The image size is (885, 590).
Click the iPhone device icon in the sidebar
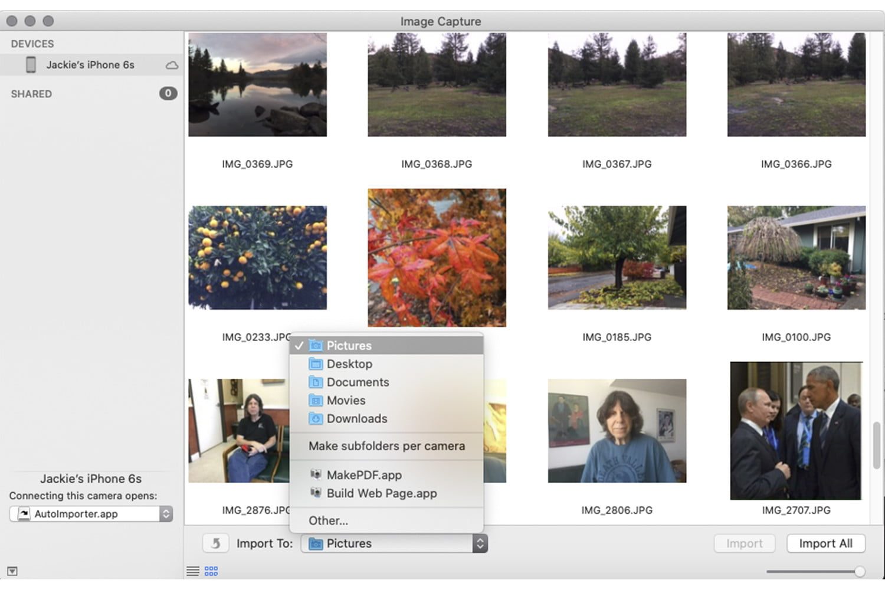pyautogui.click(x=31, y=64)
